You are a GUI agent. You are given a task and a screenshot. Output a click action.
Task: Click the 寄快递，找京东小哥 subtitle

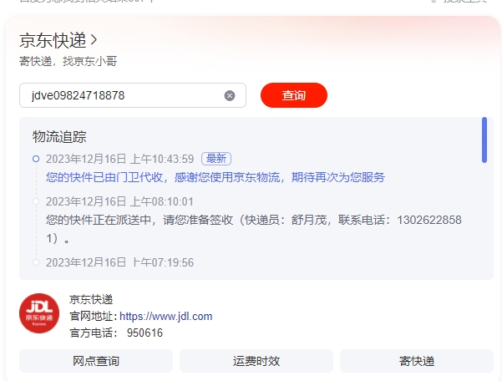point(68,61)
